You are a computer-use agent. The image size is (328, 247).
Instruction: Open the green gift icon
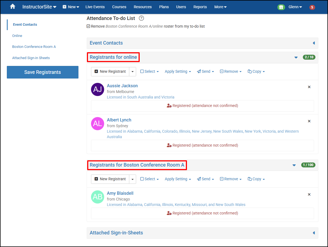point(281,7)
